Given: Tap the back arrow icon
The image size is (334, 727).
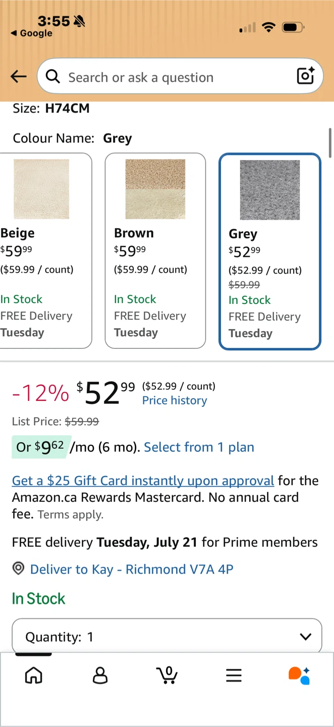Looking at the screenshot, I should (x=19, y=76).
